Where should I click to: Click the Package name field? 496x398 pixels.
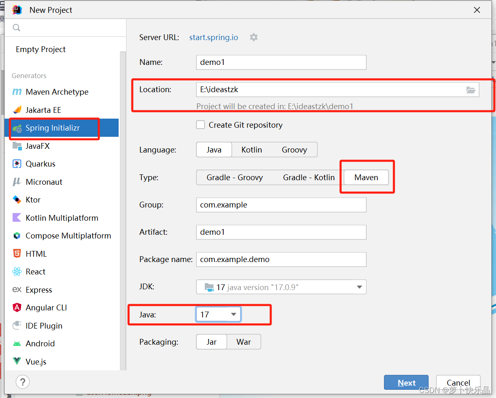point(281,260)
